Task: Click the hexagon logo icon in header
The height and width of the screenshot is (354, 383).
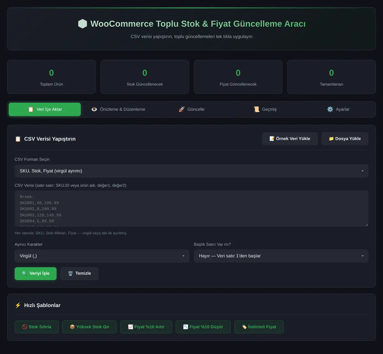Action: 82,24
